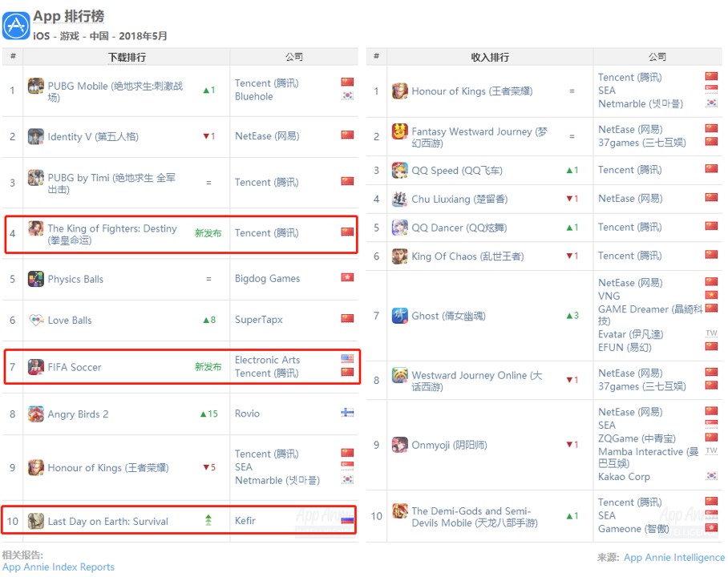This screenshot has width=728, height=577.
Task: Open the PUBG Mobile game icon
Action: coord(36,86)
